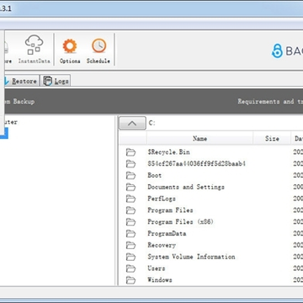This screenshot has width=303, height=303.
Task: Select the Boot folder icon
Action: (x=130, y=176)
